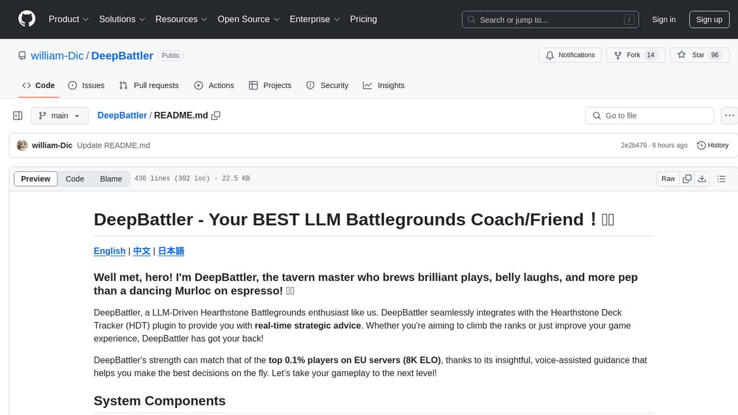The height and width of the screenshot is (415, 738).
Task: Open the 中文 README link
Action: 142,251
